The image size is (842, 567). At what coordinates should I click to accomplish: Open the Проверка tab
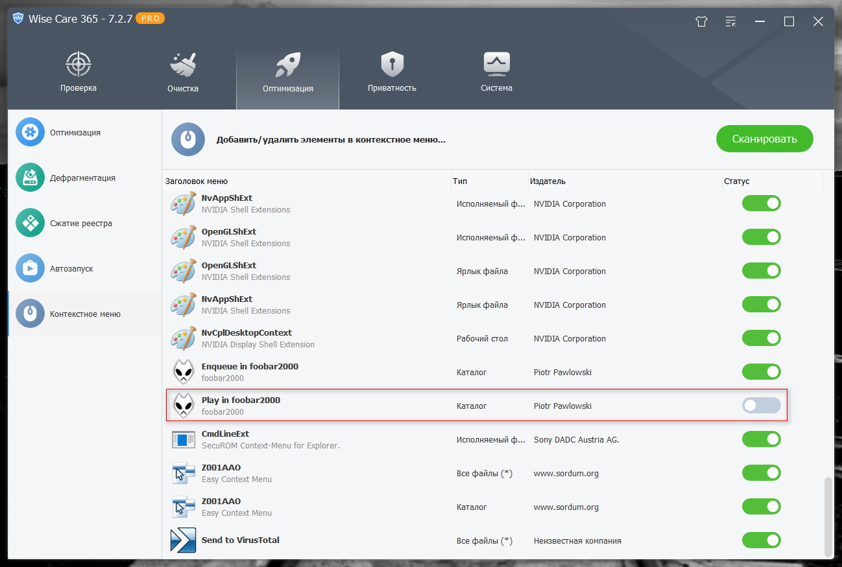[78, 71]
